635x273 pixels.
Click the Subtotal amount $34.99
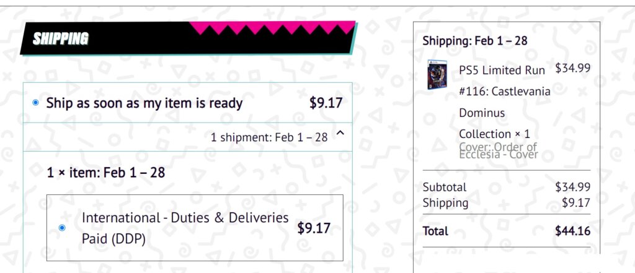tap(572, 187)
